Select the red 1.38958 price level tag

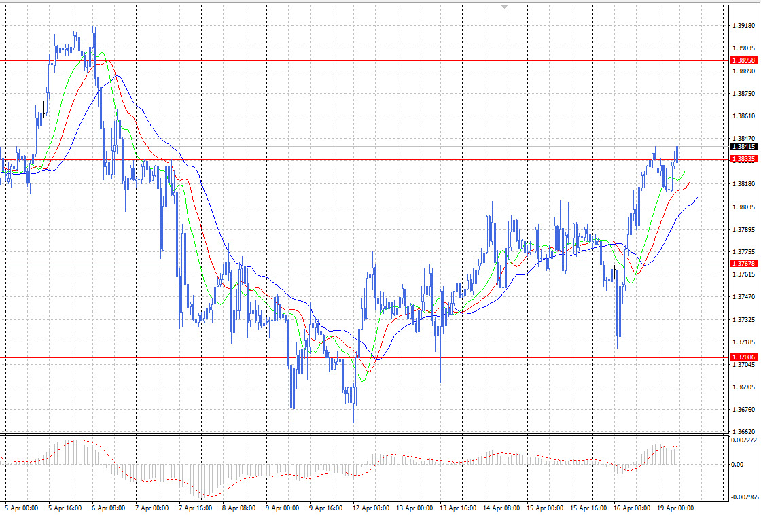point(743,60)
